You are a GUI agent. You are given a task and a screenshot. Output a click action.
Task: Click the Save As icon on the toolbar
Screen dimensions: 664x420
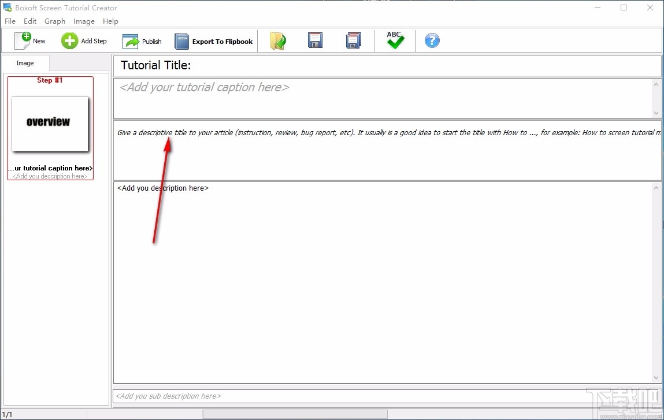click(x=353, y=40)
